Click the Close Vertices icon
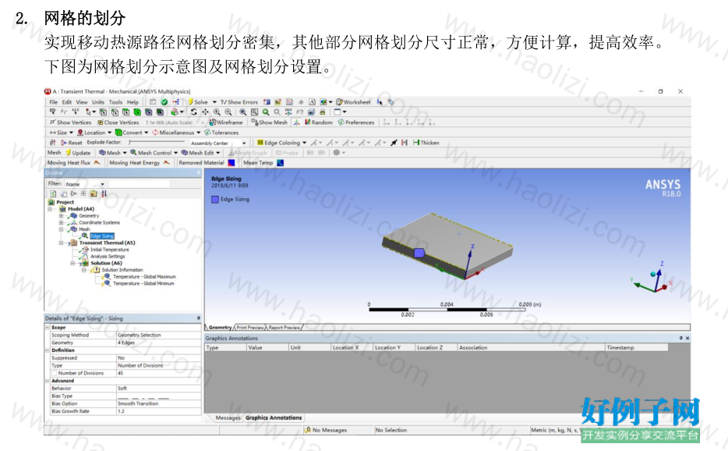The image size is (728, 451). click(x=101, y=123)
